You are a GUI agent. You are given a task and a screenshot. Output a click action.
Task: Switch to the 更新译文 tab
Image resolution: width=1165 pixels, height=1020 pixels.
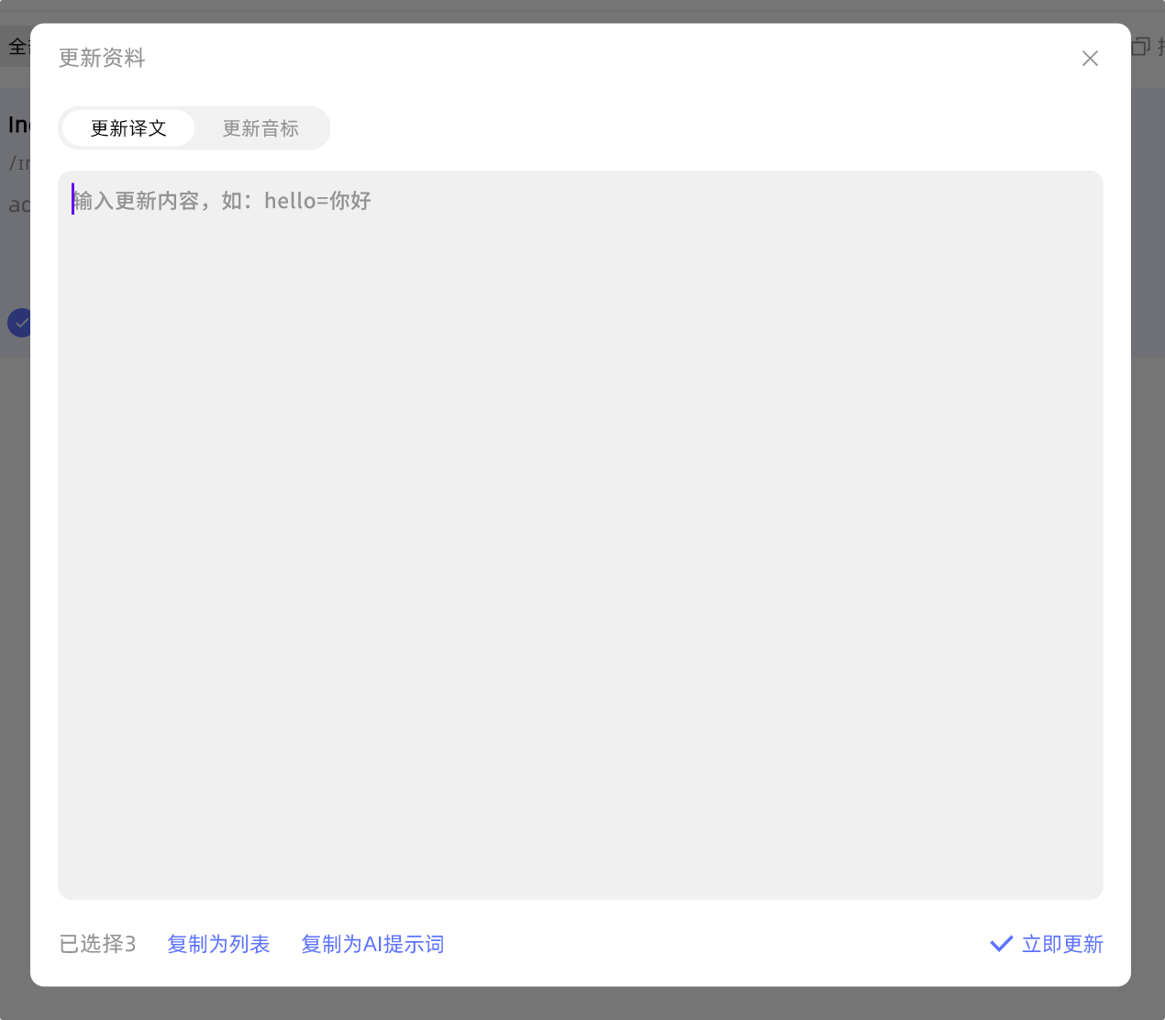pyautogui.click(x=128, y=128)
